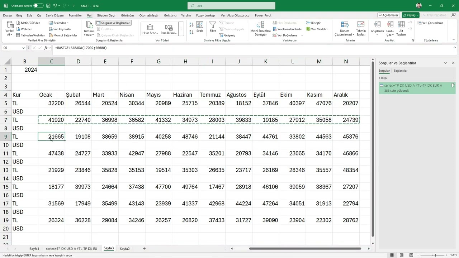Click Metni Sütunlara Dönüştür
The image size is (459, 258).
(260, 29)
